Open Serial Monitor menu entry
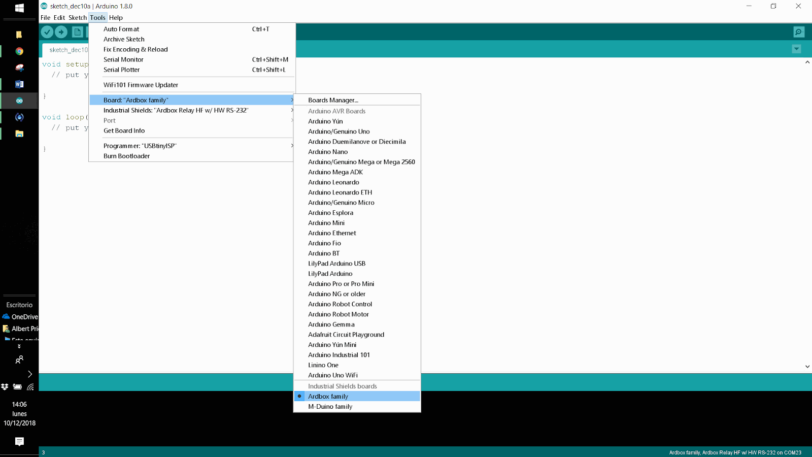The image size is (812, 457). coord(192,59)
